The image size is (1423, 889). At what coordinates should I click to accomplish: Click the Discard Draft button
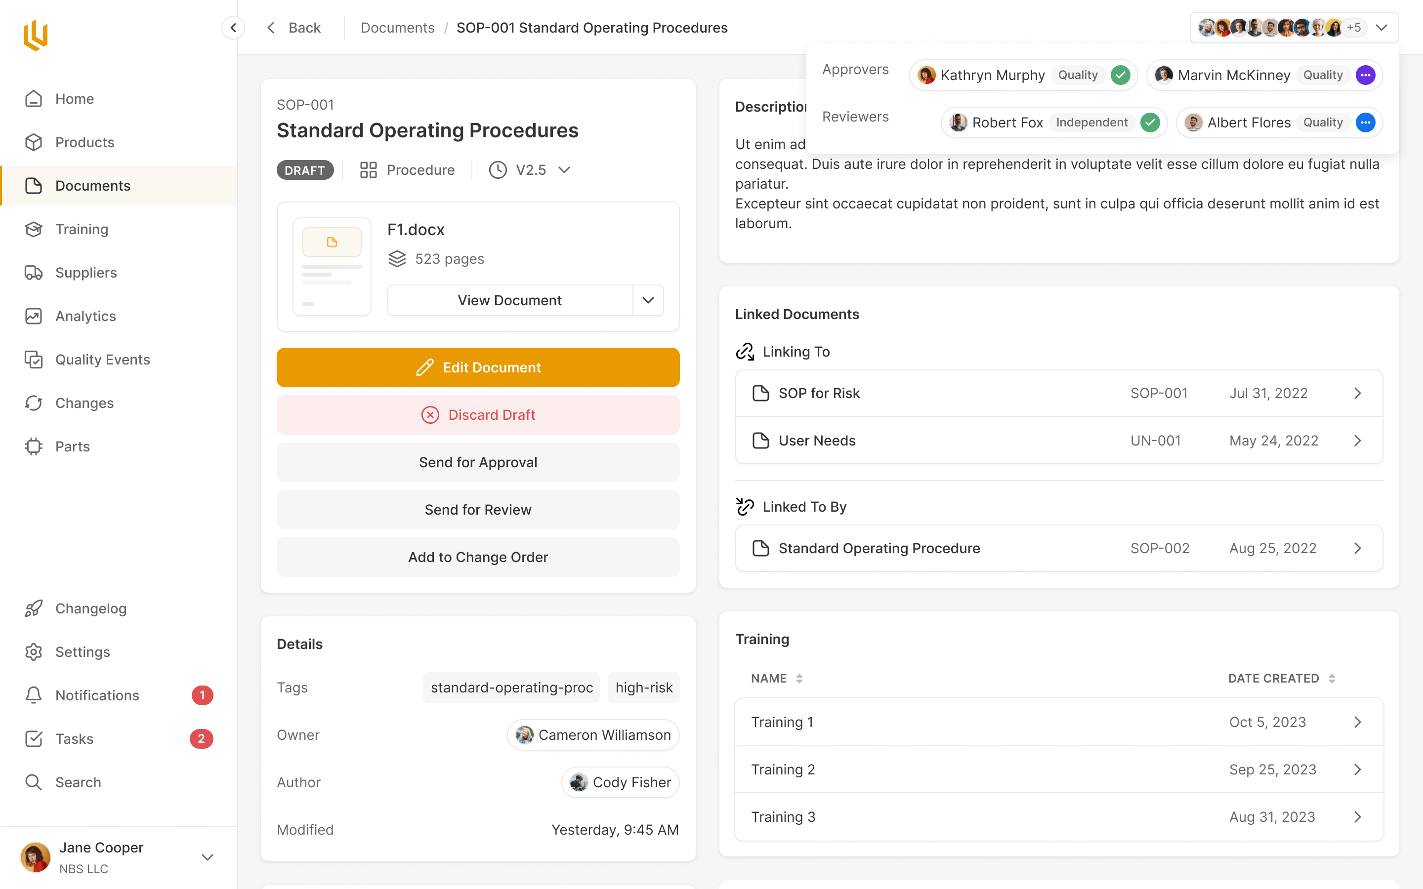point(477,414)
